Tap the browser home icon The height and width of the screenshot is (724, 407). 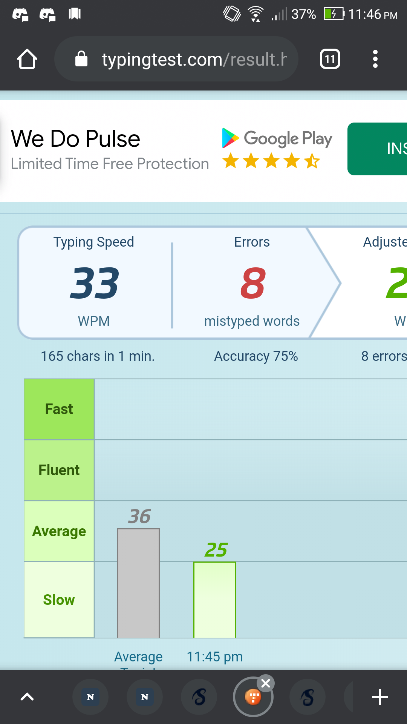tap(27, 59)
